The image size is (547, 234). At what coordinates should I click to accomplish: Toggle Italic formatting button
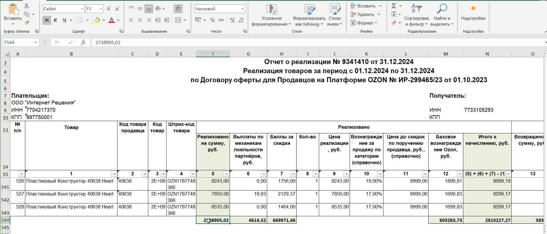(55, 20)
